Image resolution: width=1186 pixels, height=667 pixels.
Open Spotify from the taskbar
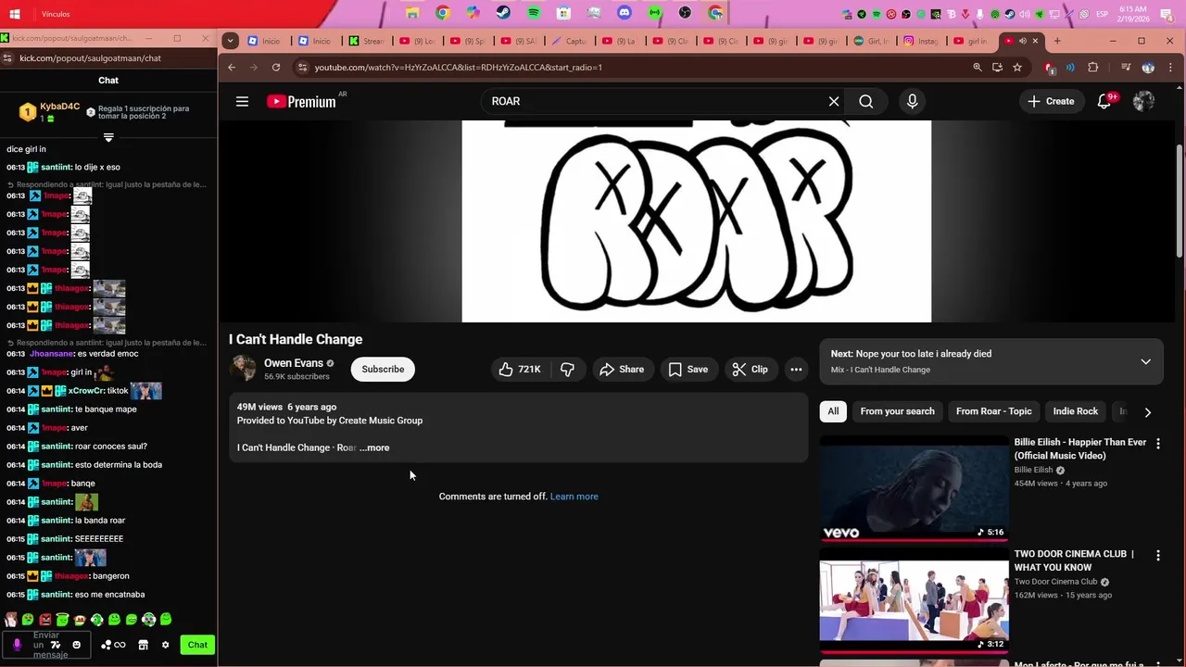point(534,13)
